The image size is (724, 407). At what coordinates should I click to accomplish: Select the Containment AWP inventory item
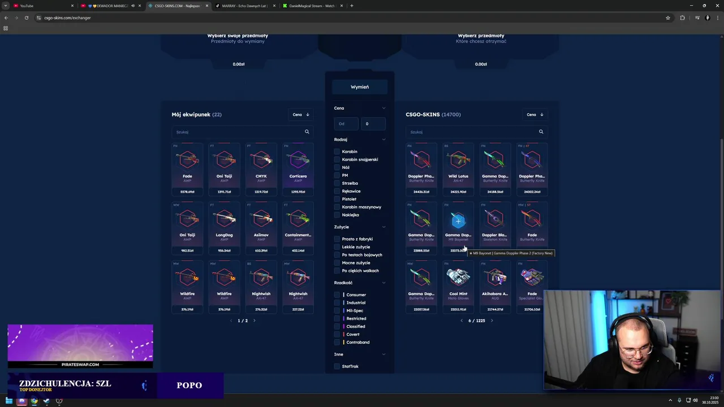(298, 228)
